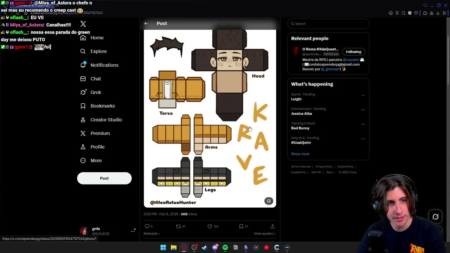This screenshot has height=253, width=450.
Task: Click the X logo in the sidebar
Action: (83, 24)
